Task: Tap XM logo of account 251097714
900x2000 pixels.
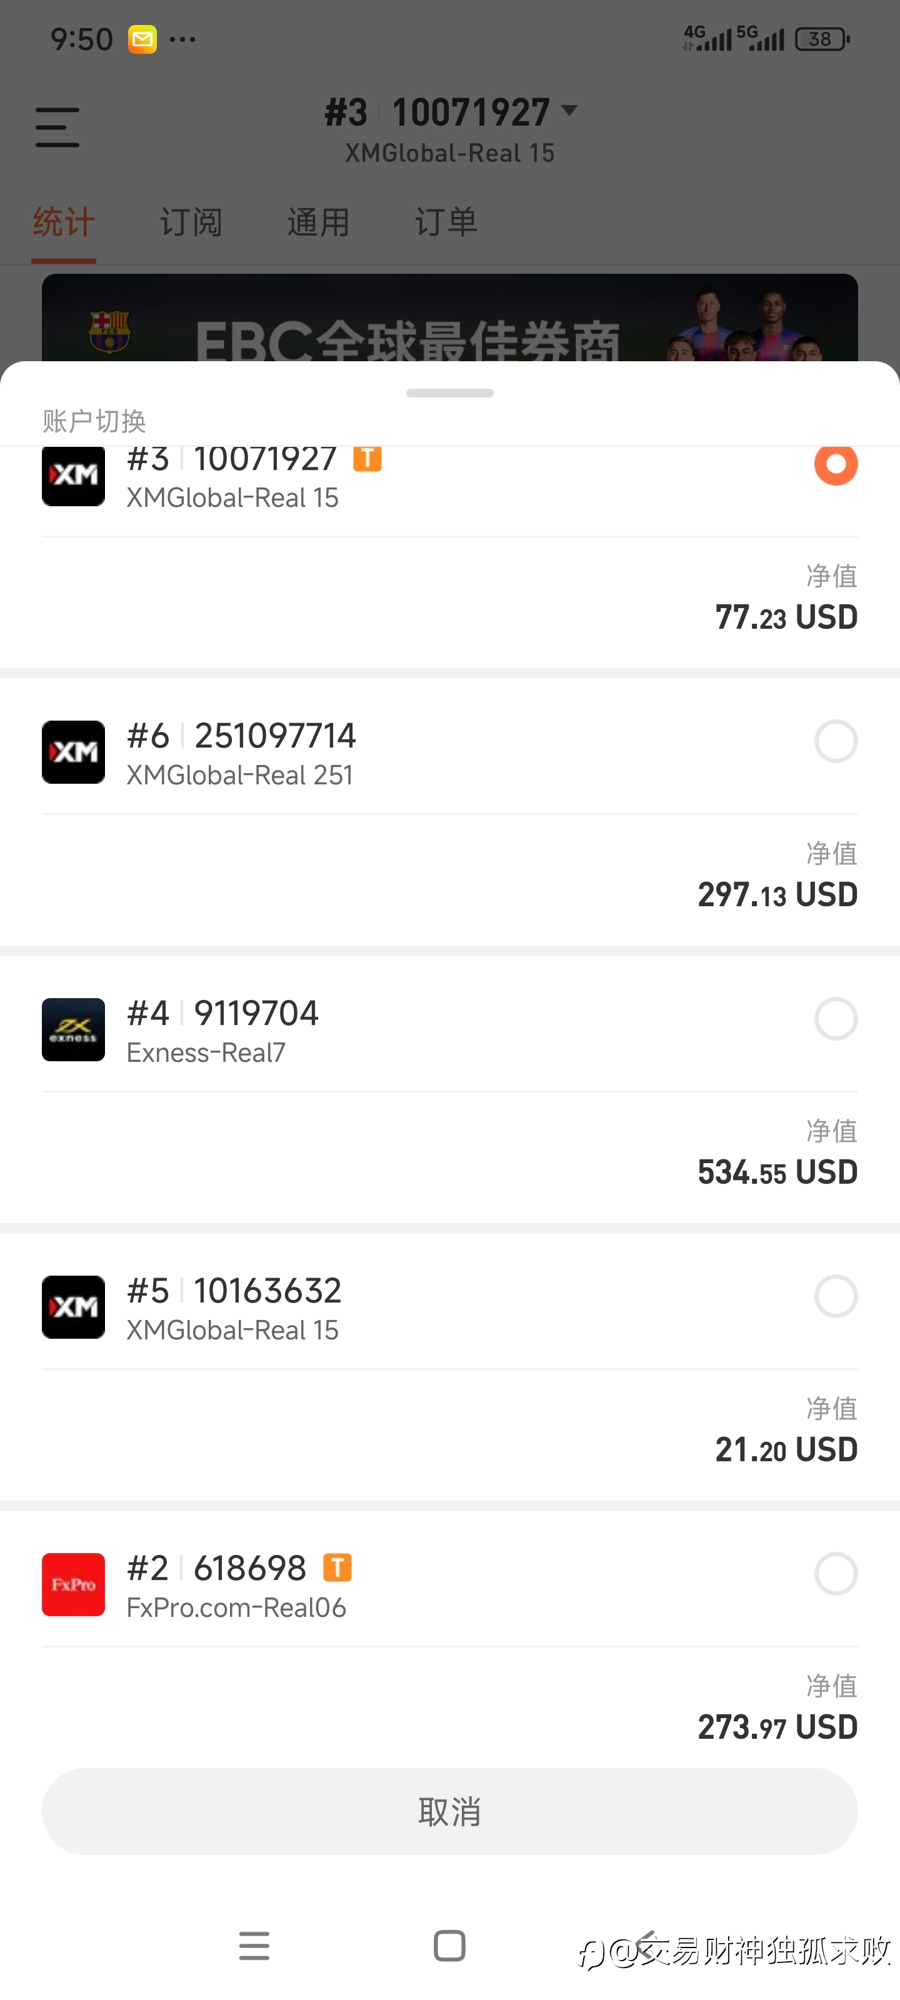Action: point(73,752)
